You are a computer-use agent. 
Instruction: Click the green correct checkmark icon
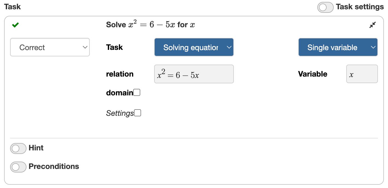tap(15, 25)
